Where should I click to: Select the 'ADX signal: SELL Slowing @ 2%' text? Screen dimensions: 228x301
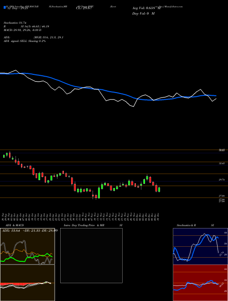[x=25, y=41]
